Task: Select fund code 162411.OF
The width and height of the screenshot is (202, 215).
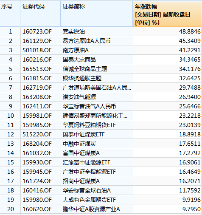Action: coord(37,106)
